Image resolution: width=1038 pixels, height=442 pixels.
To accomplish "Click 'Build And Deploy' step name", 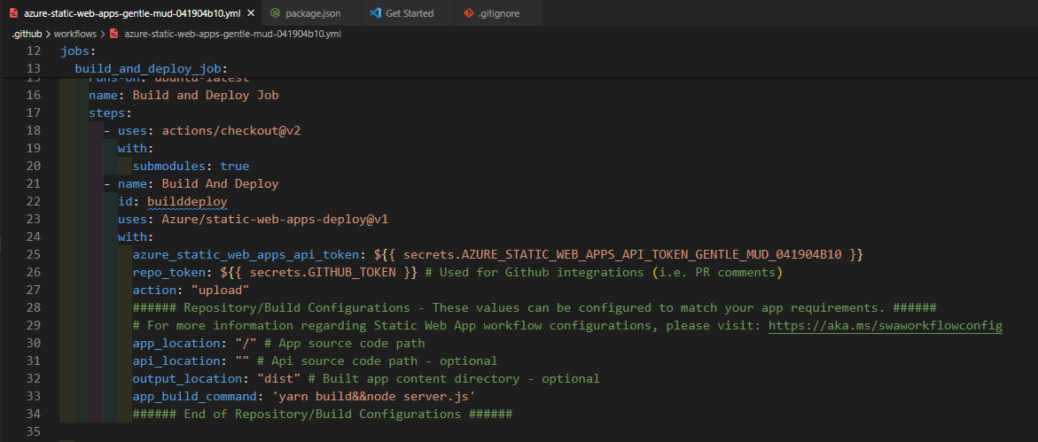I will pyautogui.click(x=221, y=184).
